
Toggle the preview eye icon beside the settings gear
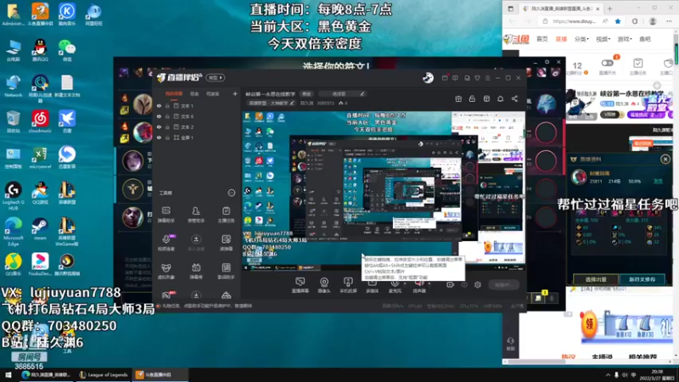tap(464, 285)
